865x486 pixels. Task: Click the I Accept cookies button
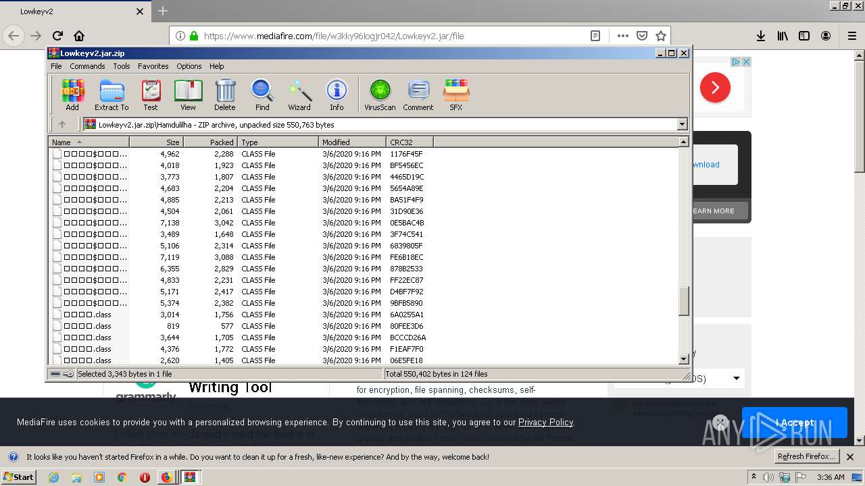point(794,423)
